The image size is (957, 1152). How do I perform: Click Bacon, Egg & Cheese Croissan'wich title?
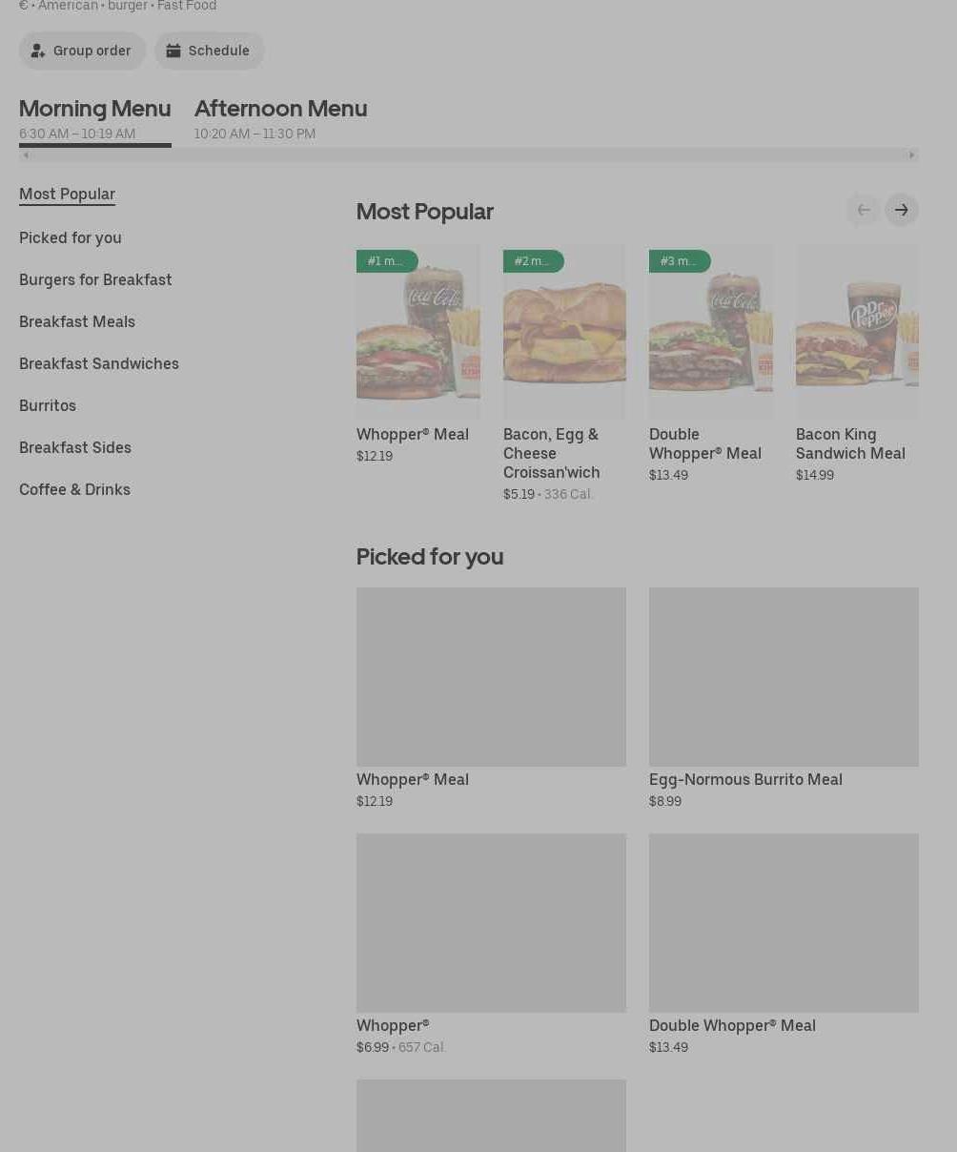(552, 453)
